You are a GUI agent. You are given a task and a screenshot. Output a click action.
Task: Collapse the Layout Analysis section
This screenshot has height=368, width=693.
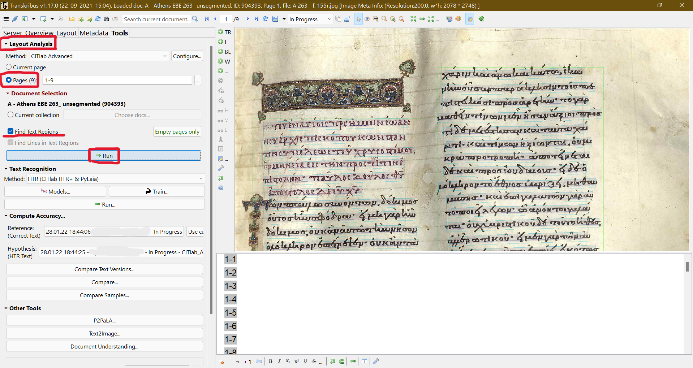[x=6, y=44]
